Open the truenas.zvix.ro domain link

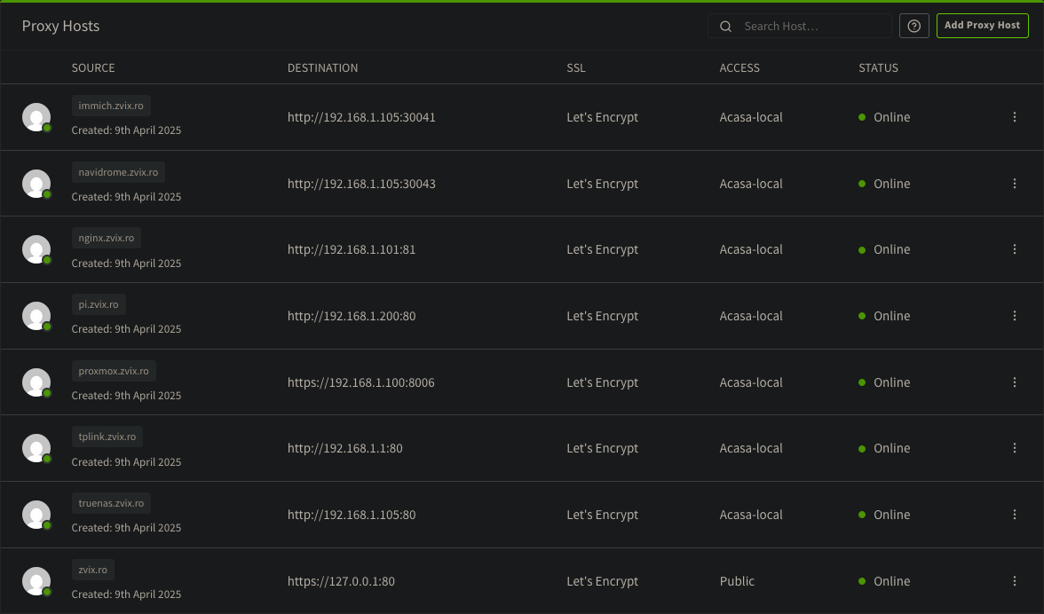pos(111,504)
